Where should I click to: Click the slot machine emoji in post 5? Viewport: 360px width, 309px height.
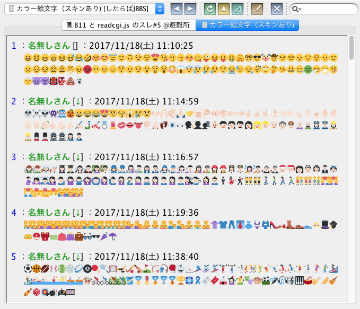pyautogui.click(x=71, y=292)
